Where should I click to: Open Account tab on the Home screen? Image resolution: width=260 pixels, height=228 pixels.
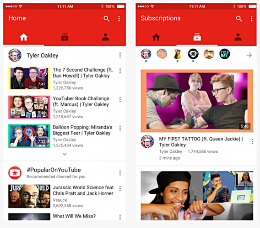coord(105,37)
